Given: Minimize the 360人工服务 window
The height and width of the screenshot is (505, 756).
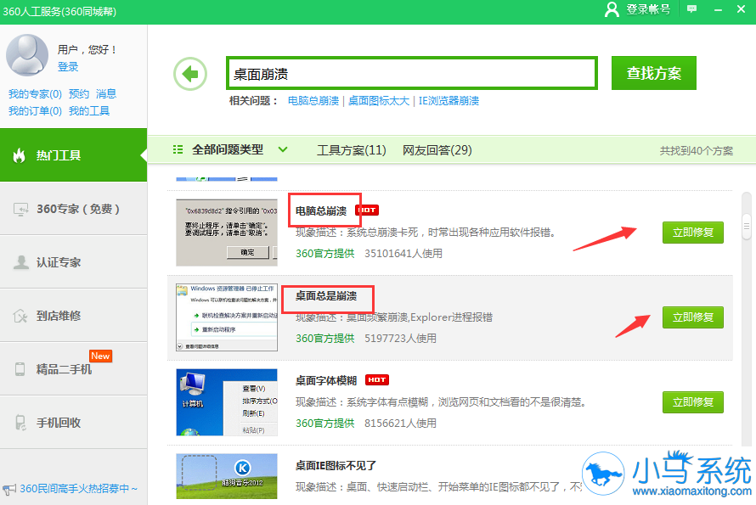Looking at the screenshot, I should (x=718, y=9).
